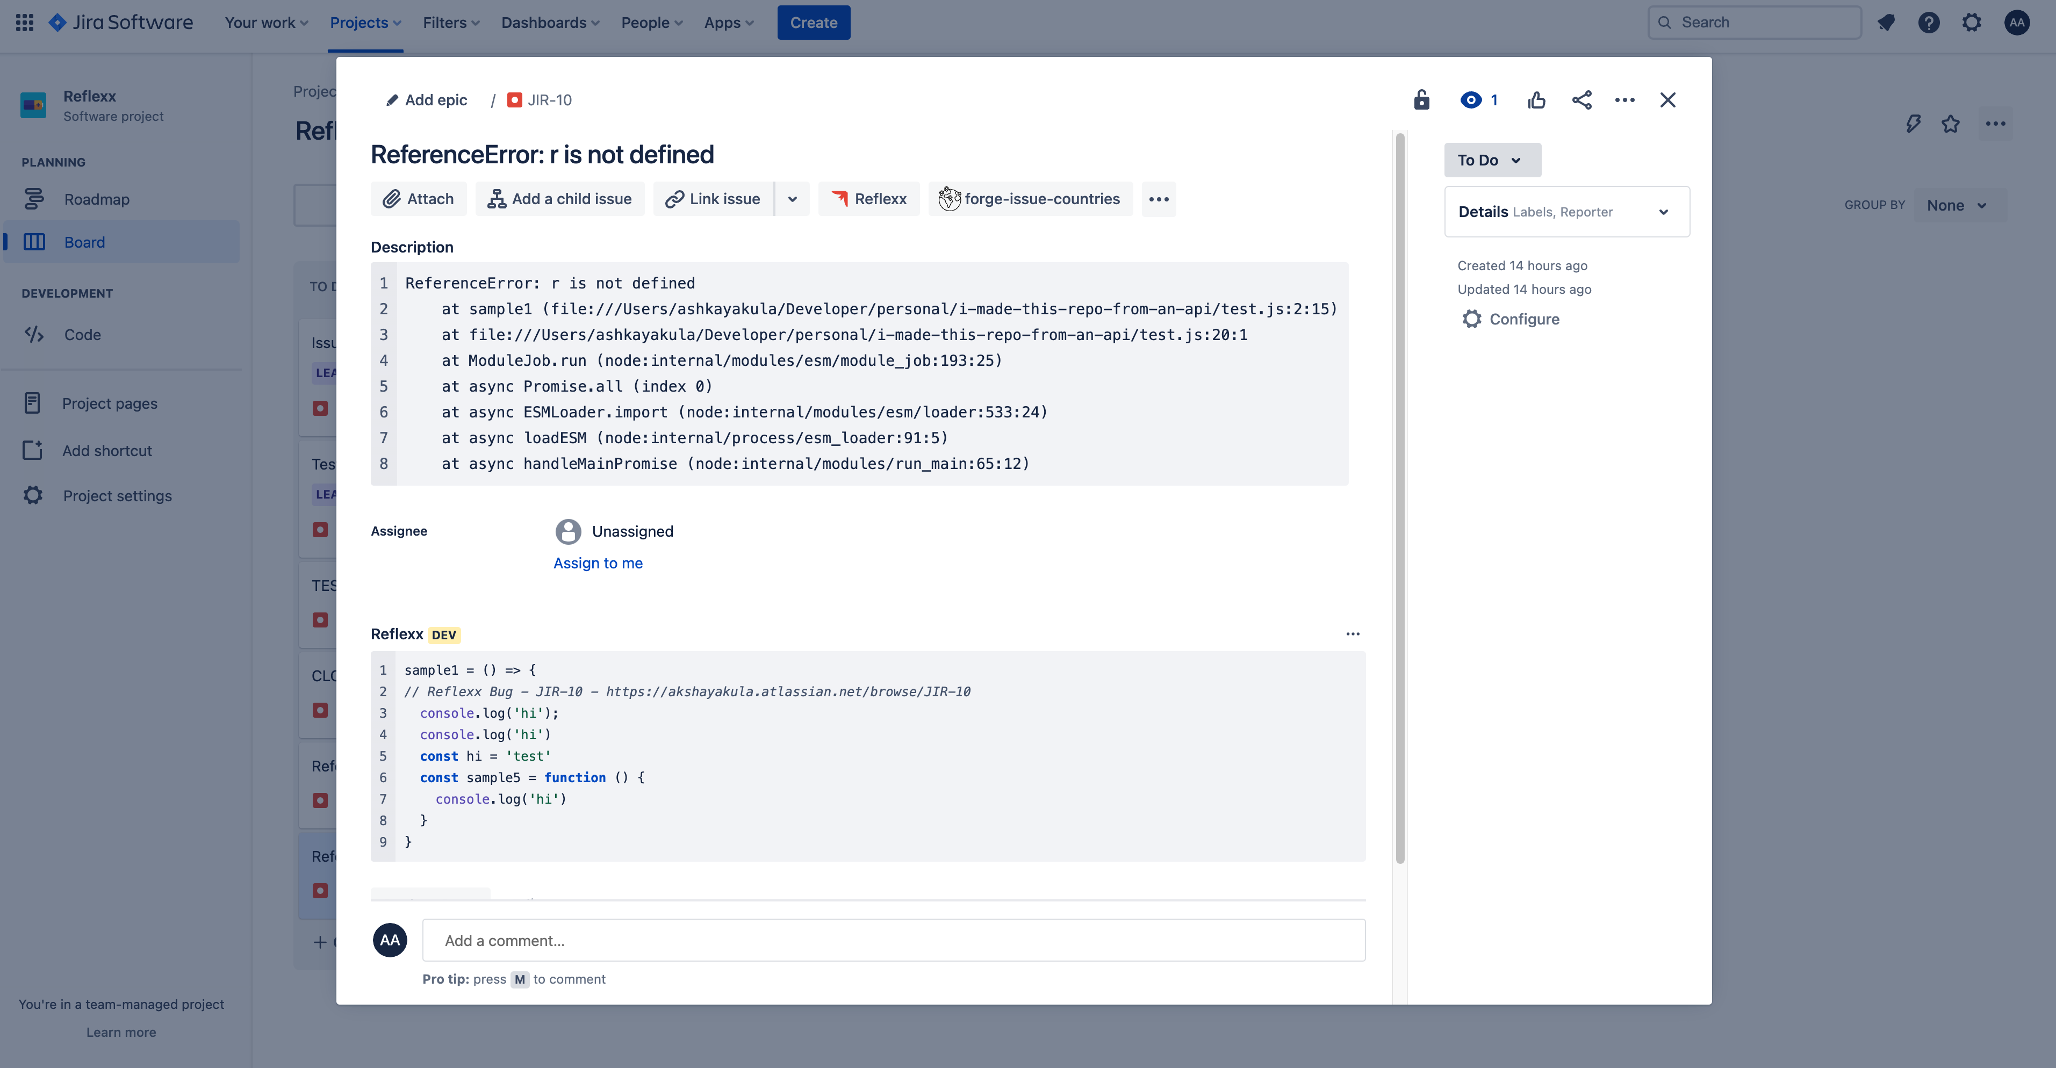
Task: Select Board in the sidebar
Action: 121,242
